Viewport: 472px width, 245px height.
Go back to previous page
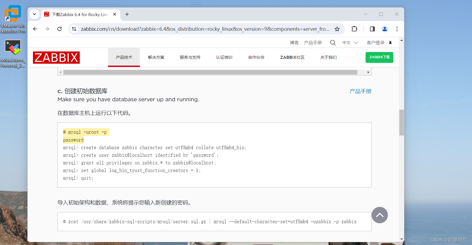coord(35,29)
